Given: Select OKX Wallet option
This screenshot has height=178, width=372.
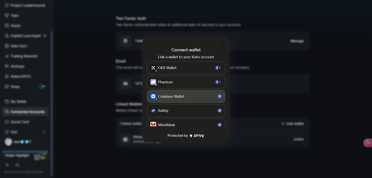Looking at the screenshot, I should [x=186, y=68].
